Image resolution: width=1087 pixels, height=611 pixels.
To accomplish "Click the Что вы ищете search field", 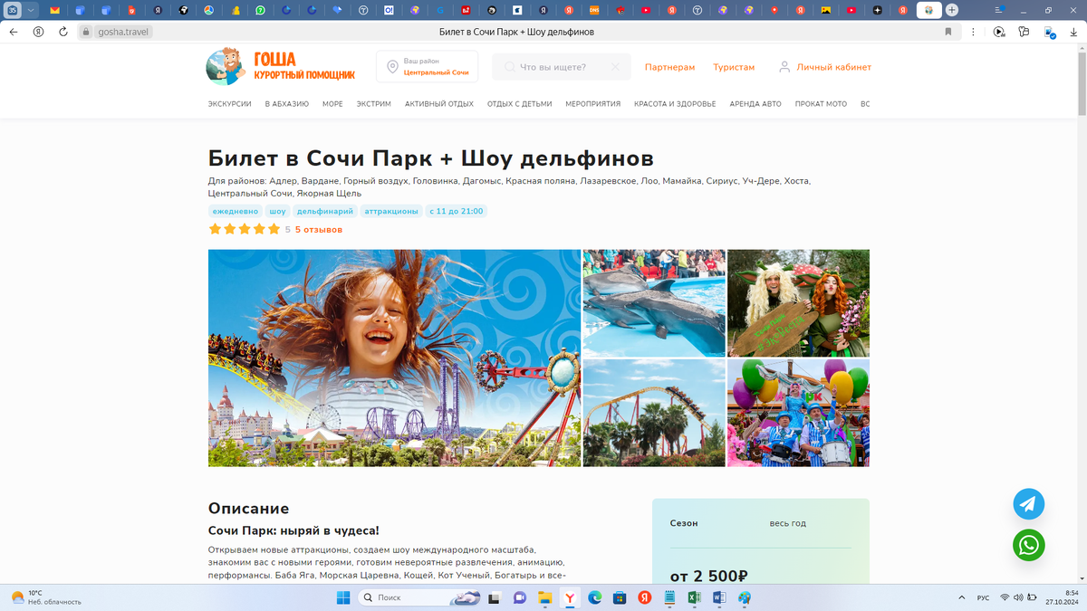I will 561,67.
